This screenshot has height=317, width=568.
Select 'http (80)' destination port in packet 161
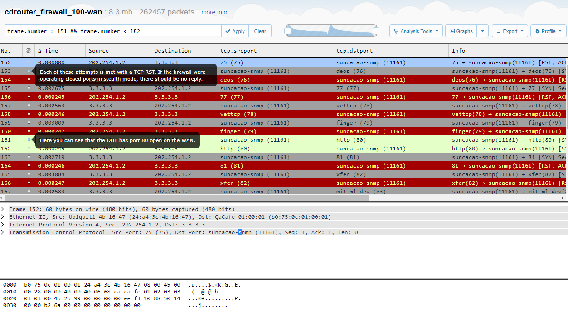(351, 140)
